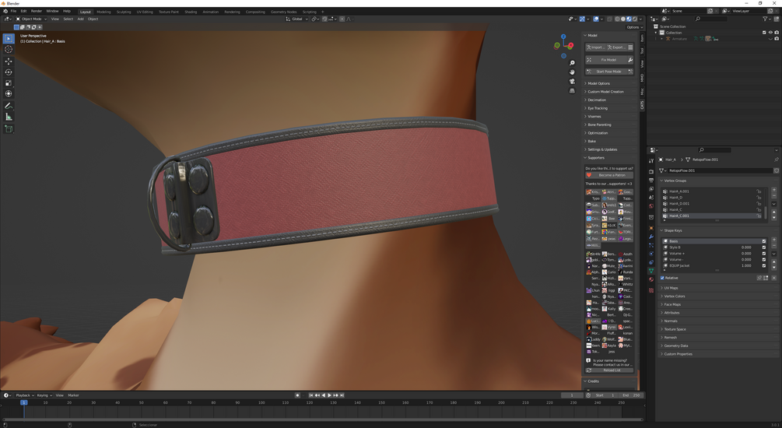Open the File menu
This screenshot has width=782, height=428.
pyautogui.click(x=13, y=11)
